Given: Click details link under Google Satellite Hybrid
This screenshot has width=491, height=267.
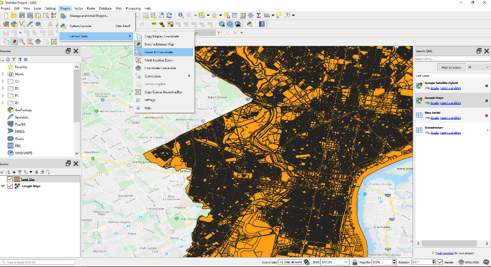Looking at the screenshot, I should (x=434, y=88).
